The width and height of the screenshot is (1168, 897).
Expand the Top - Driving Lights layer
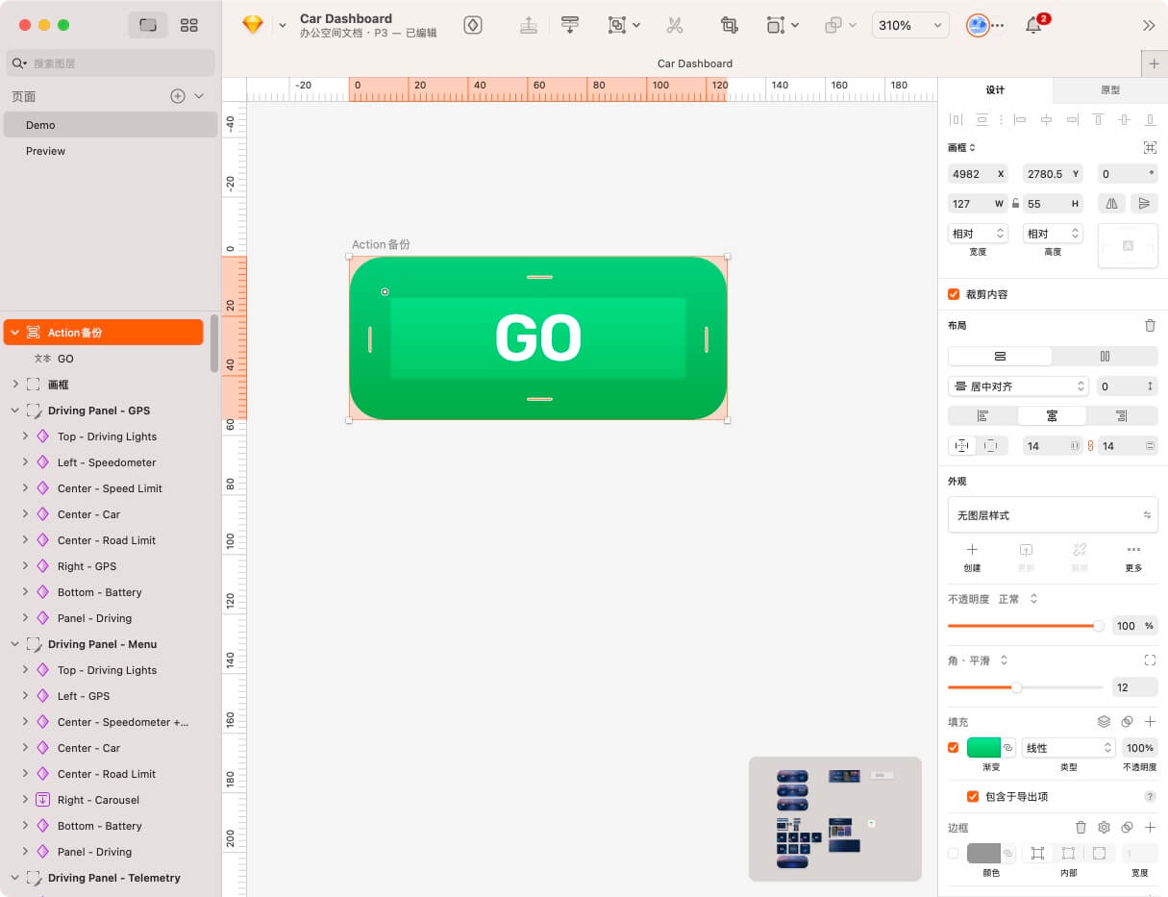tap(25, 436)
